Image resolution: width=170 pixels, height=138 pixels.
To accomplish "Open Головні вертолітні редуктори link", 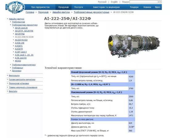I will (x=22, y=79).
